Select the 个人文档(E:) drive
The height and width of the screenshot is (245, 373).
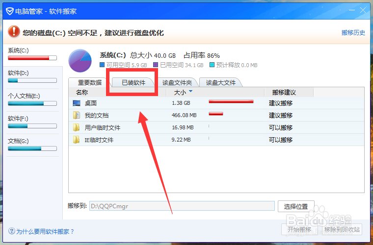pyautogui.click(x=32, y=100)
